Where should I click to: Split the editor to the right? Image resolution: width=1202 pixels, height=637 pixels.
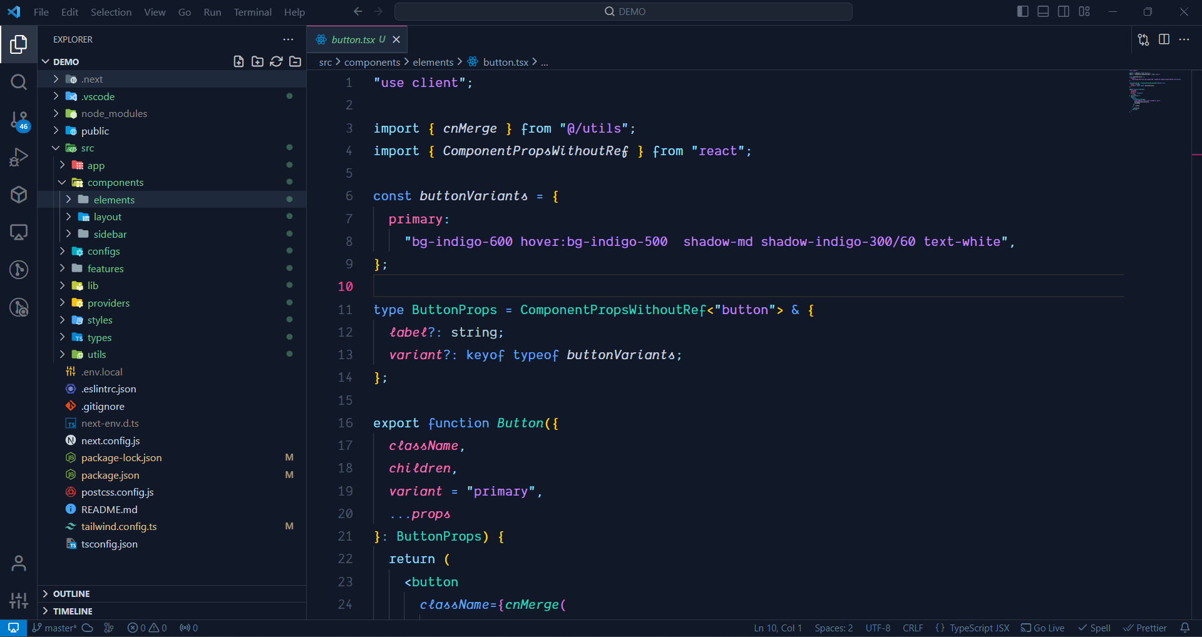tap(1164, 39)
